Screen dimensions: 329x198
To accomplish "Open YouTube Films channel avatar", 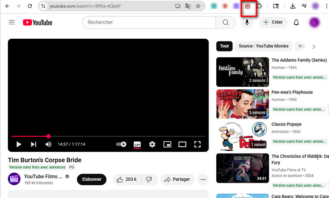I will click(14, 179).
